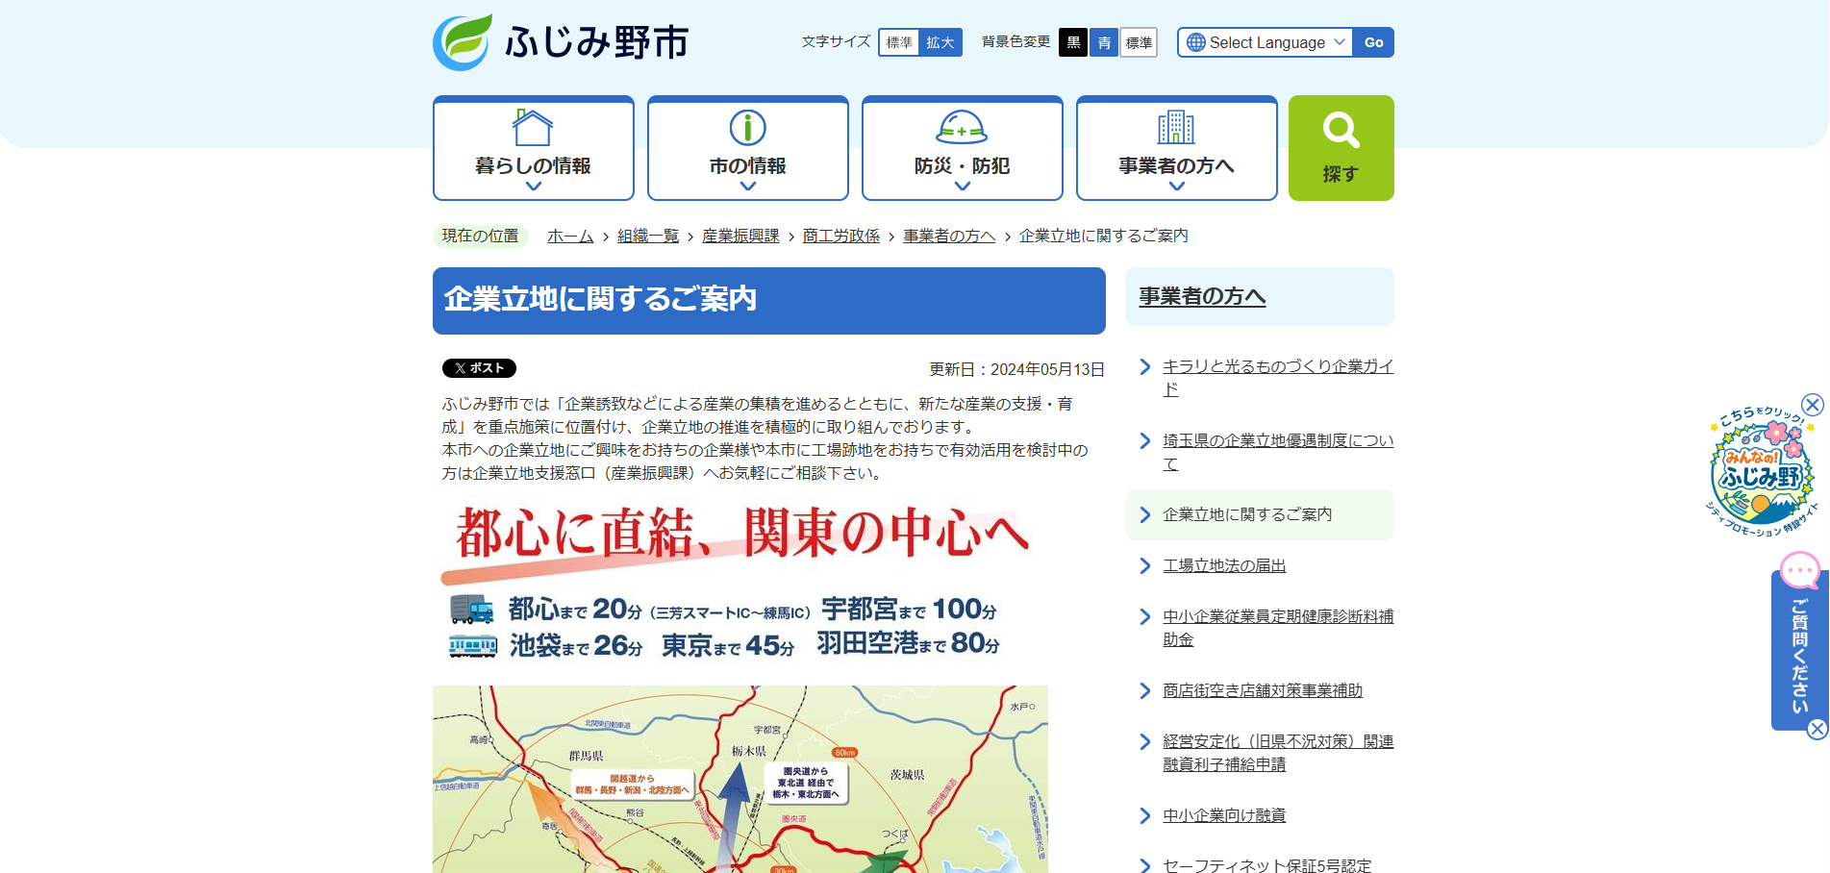Open 商工労政係 breadcrumb link
The image size is (1830, 873).
tap(841, 236)
